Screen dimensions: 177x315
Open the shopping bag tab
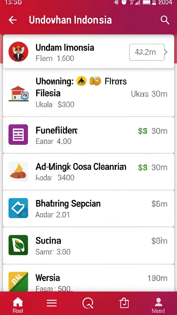point(124,303)
